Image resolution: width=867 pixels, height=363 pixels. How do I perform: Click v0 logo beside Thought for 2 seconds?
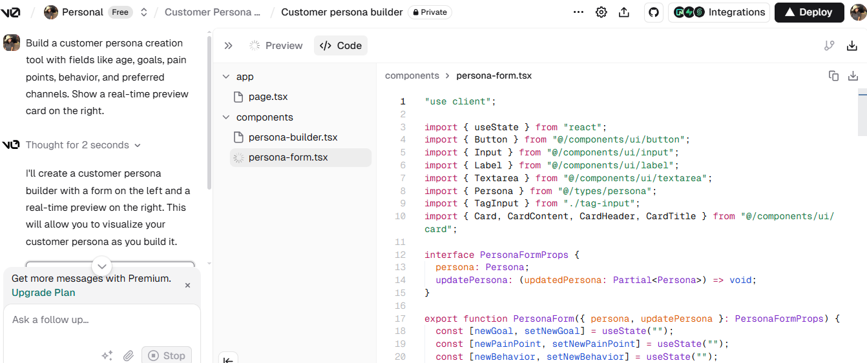pyautogui.click(x=11, y=145)
